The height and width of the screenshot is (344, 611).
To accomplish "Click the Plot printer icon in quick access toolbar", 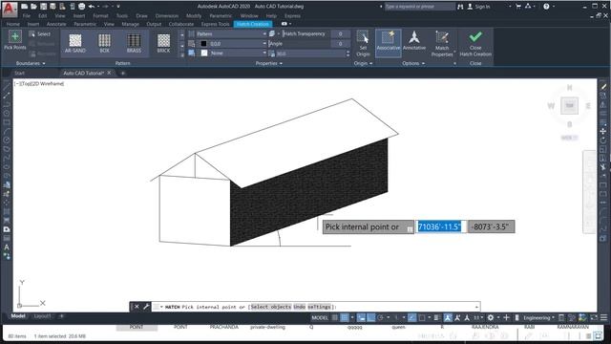I will (x=81, y=7).
